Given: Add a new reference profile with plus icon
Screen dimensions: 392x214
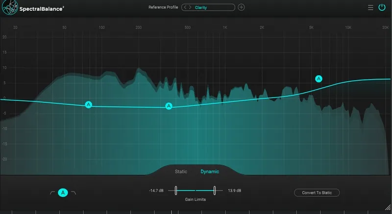Looking at the screenshot, I should [241, 7].
